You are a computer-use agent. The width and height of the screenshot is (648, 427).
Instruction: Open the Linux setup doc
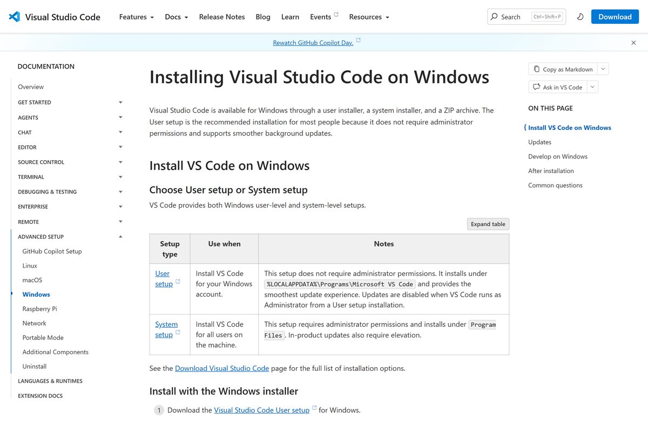click(30, 266)
